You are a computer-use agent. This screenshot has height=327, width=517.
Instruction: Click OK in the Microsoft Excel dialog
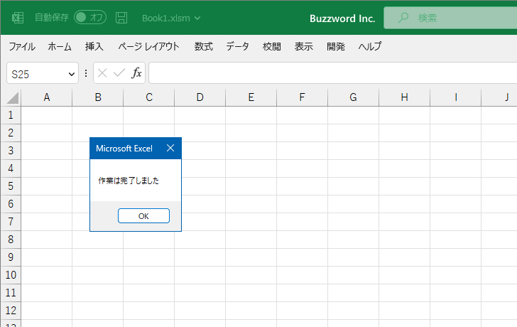coord(143,216)
